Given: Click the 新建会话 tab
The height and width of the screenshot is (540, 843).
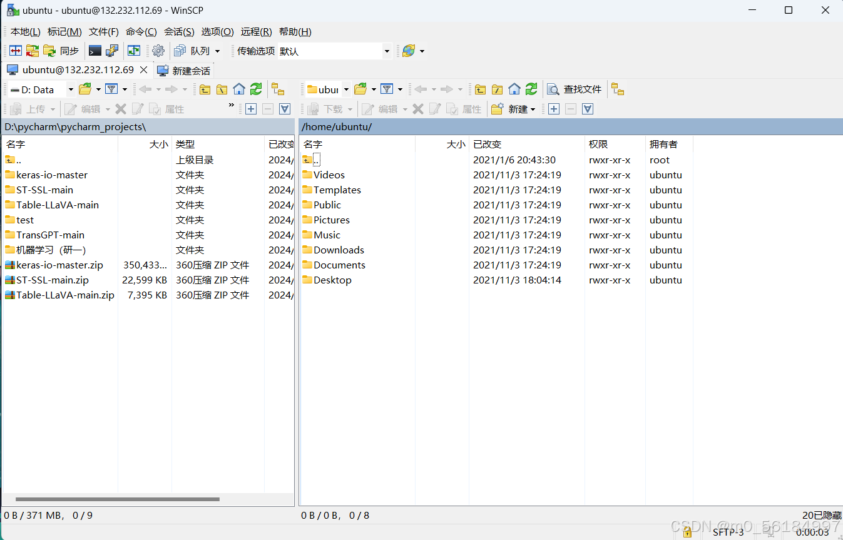Looking at the screenshot, I should point(183,71).
